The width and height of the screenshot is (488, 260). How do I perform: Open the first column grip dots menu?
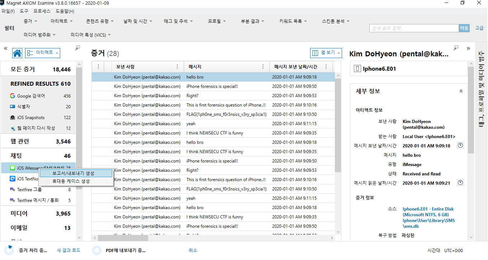point(98,67)
